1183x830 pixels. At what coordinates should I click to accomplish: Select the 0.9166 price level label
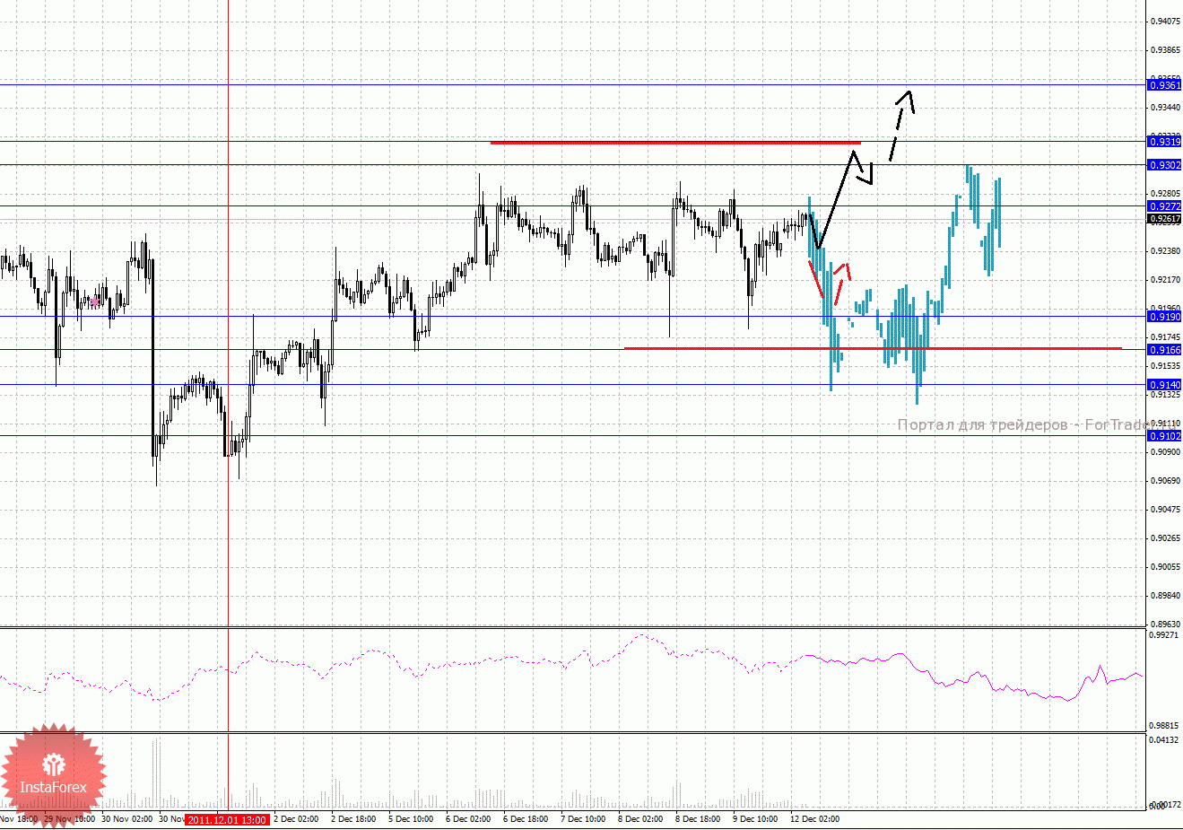click(x=1165, y=350)
